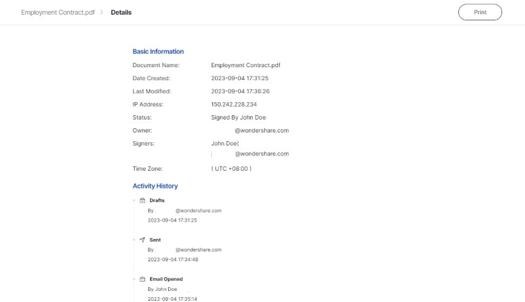This screenshot has width=525, height=302.
Task: Click the John Doe signer entry
Action: [225, 144]
